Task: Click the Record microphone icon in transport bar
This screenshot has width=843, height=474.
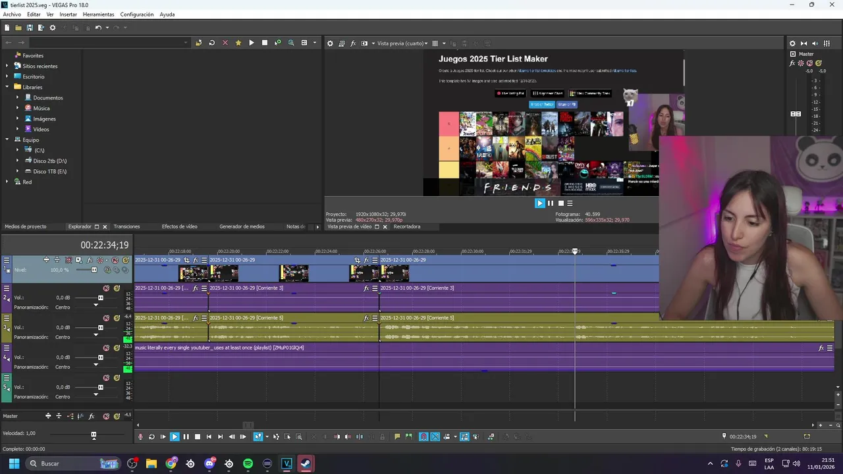Action: pyautogui.click(x=140, y=436)
